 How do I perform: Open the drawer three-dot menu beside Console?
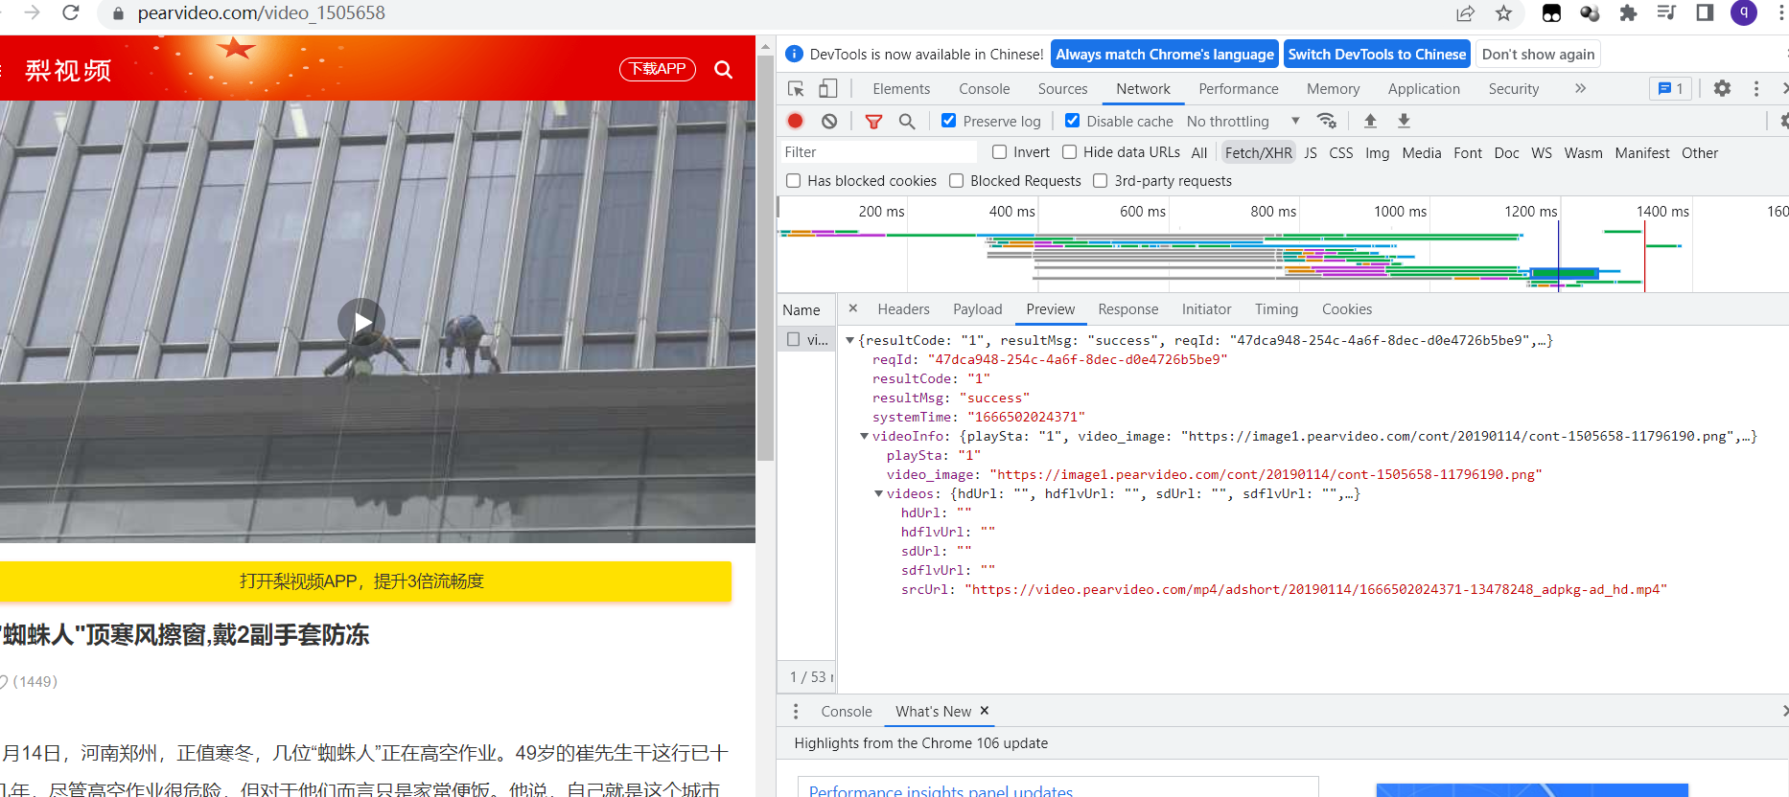click(x=796, y=712)
